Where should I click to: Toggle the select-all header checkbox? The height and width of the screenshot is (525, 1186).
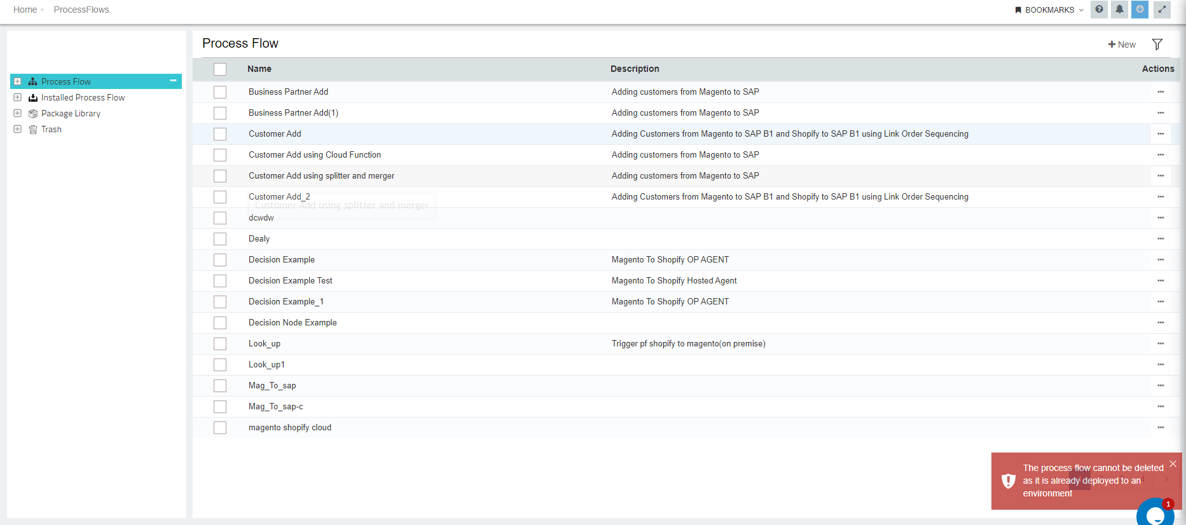click(x=220, y=69)
